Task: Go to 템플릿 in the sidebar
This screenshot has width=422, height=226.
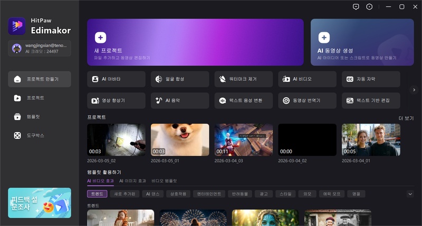Action: pos(40,117)
